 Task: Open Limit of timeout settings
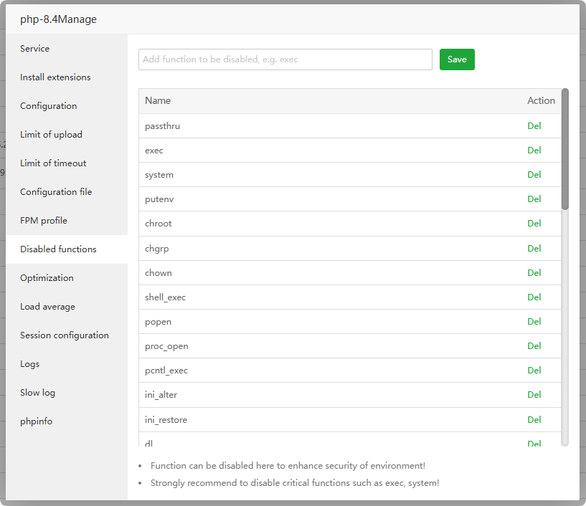click(53, 163)
